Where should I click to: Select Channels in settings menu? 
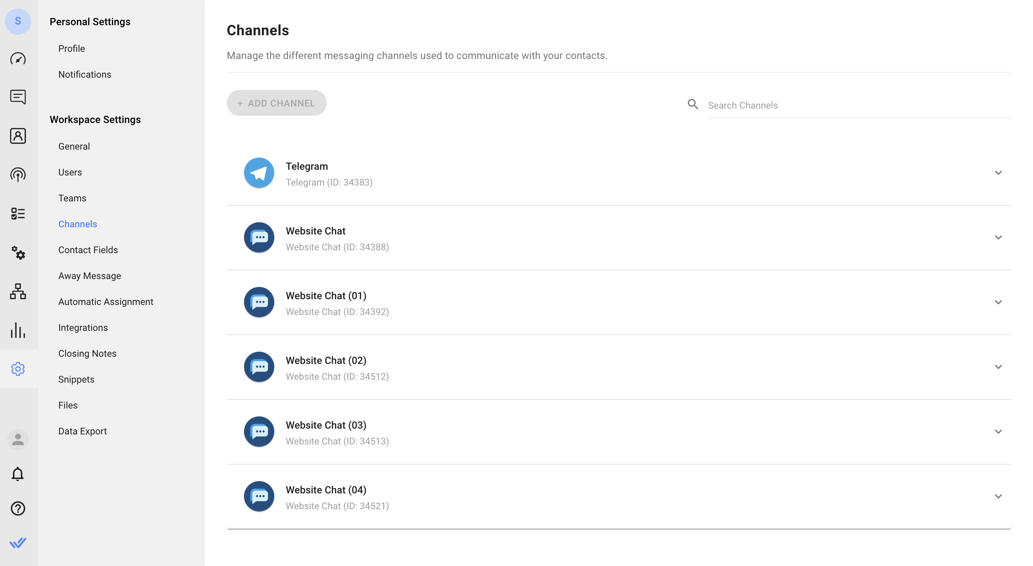(77, 224)
